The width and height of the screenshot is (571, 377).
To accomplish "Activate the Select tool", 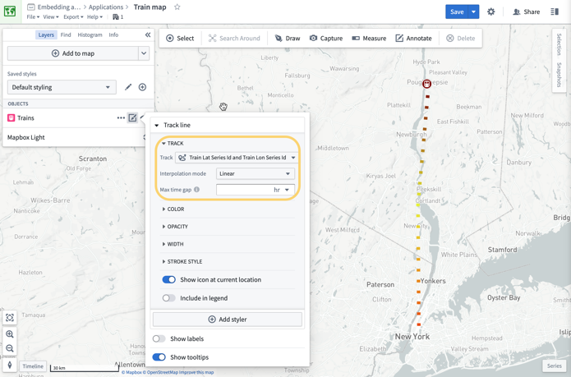I will [x=180, y=39].
